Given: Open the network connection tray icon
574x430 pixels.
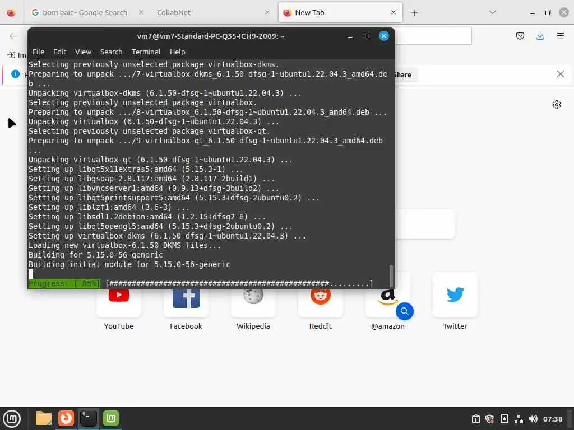Looking at the screenshot, I should [x=519, y=419].
